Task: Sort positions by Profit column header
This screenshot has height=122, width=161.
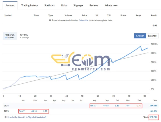Action: [154, 15]
